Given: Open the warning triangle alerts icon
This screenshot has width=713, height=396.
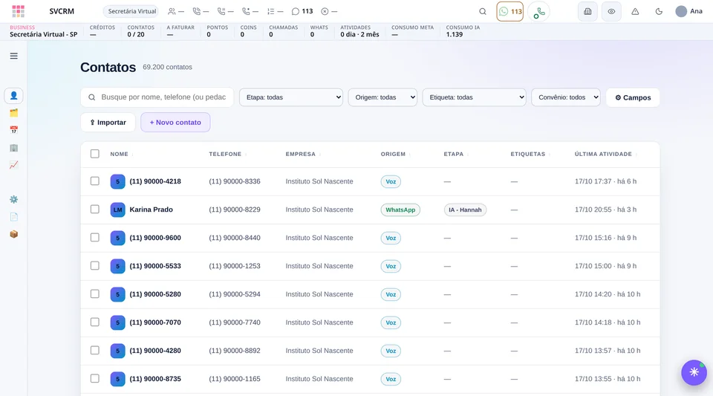Looking at the screenshot, I should (635, 11).
